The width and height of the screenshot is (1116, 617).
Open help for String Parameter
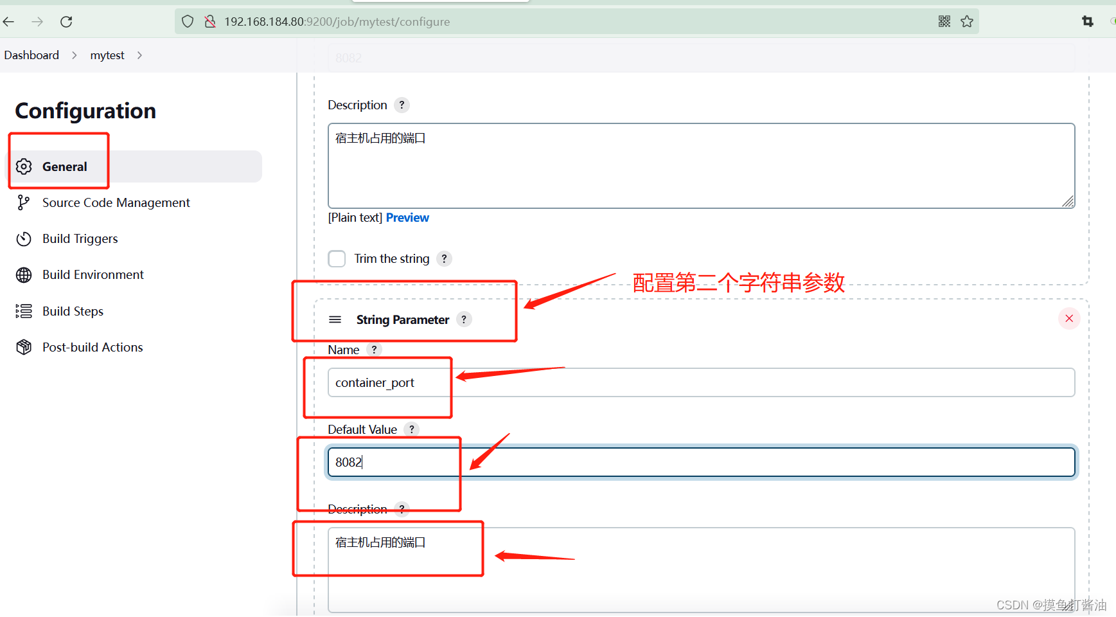464,319
